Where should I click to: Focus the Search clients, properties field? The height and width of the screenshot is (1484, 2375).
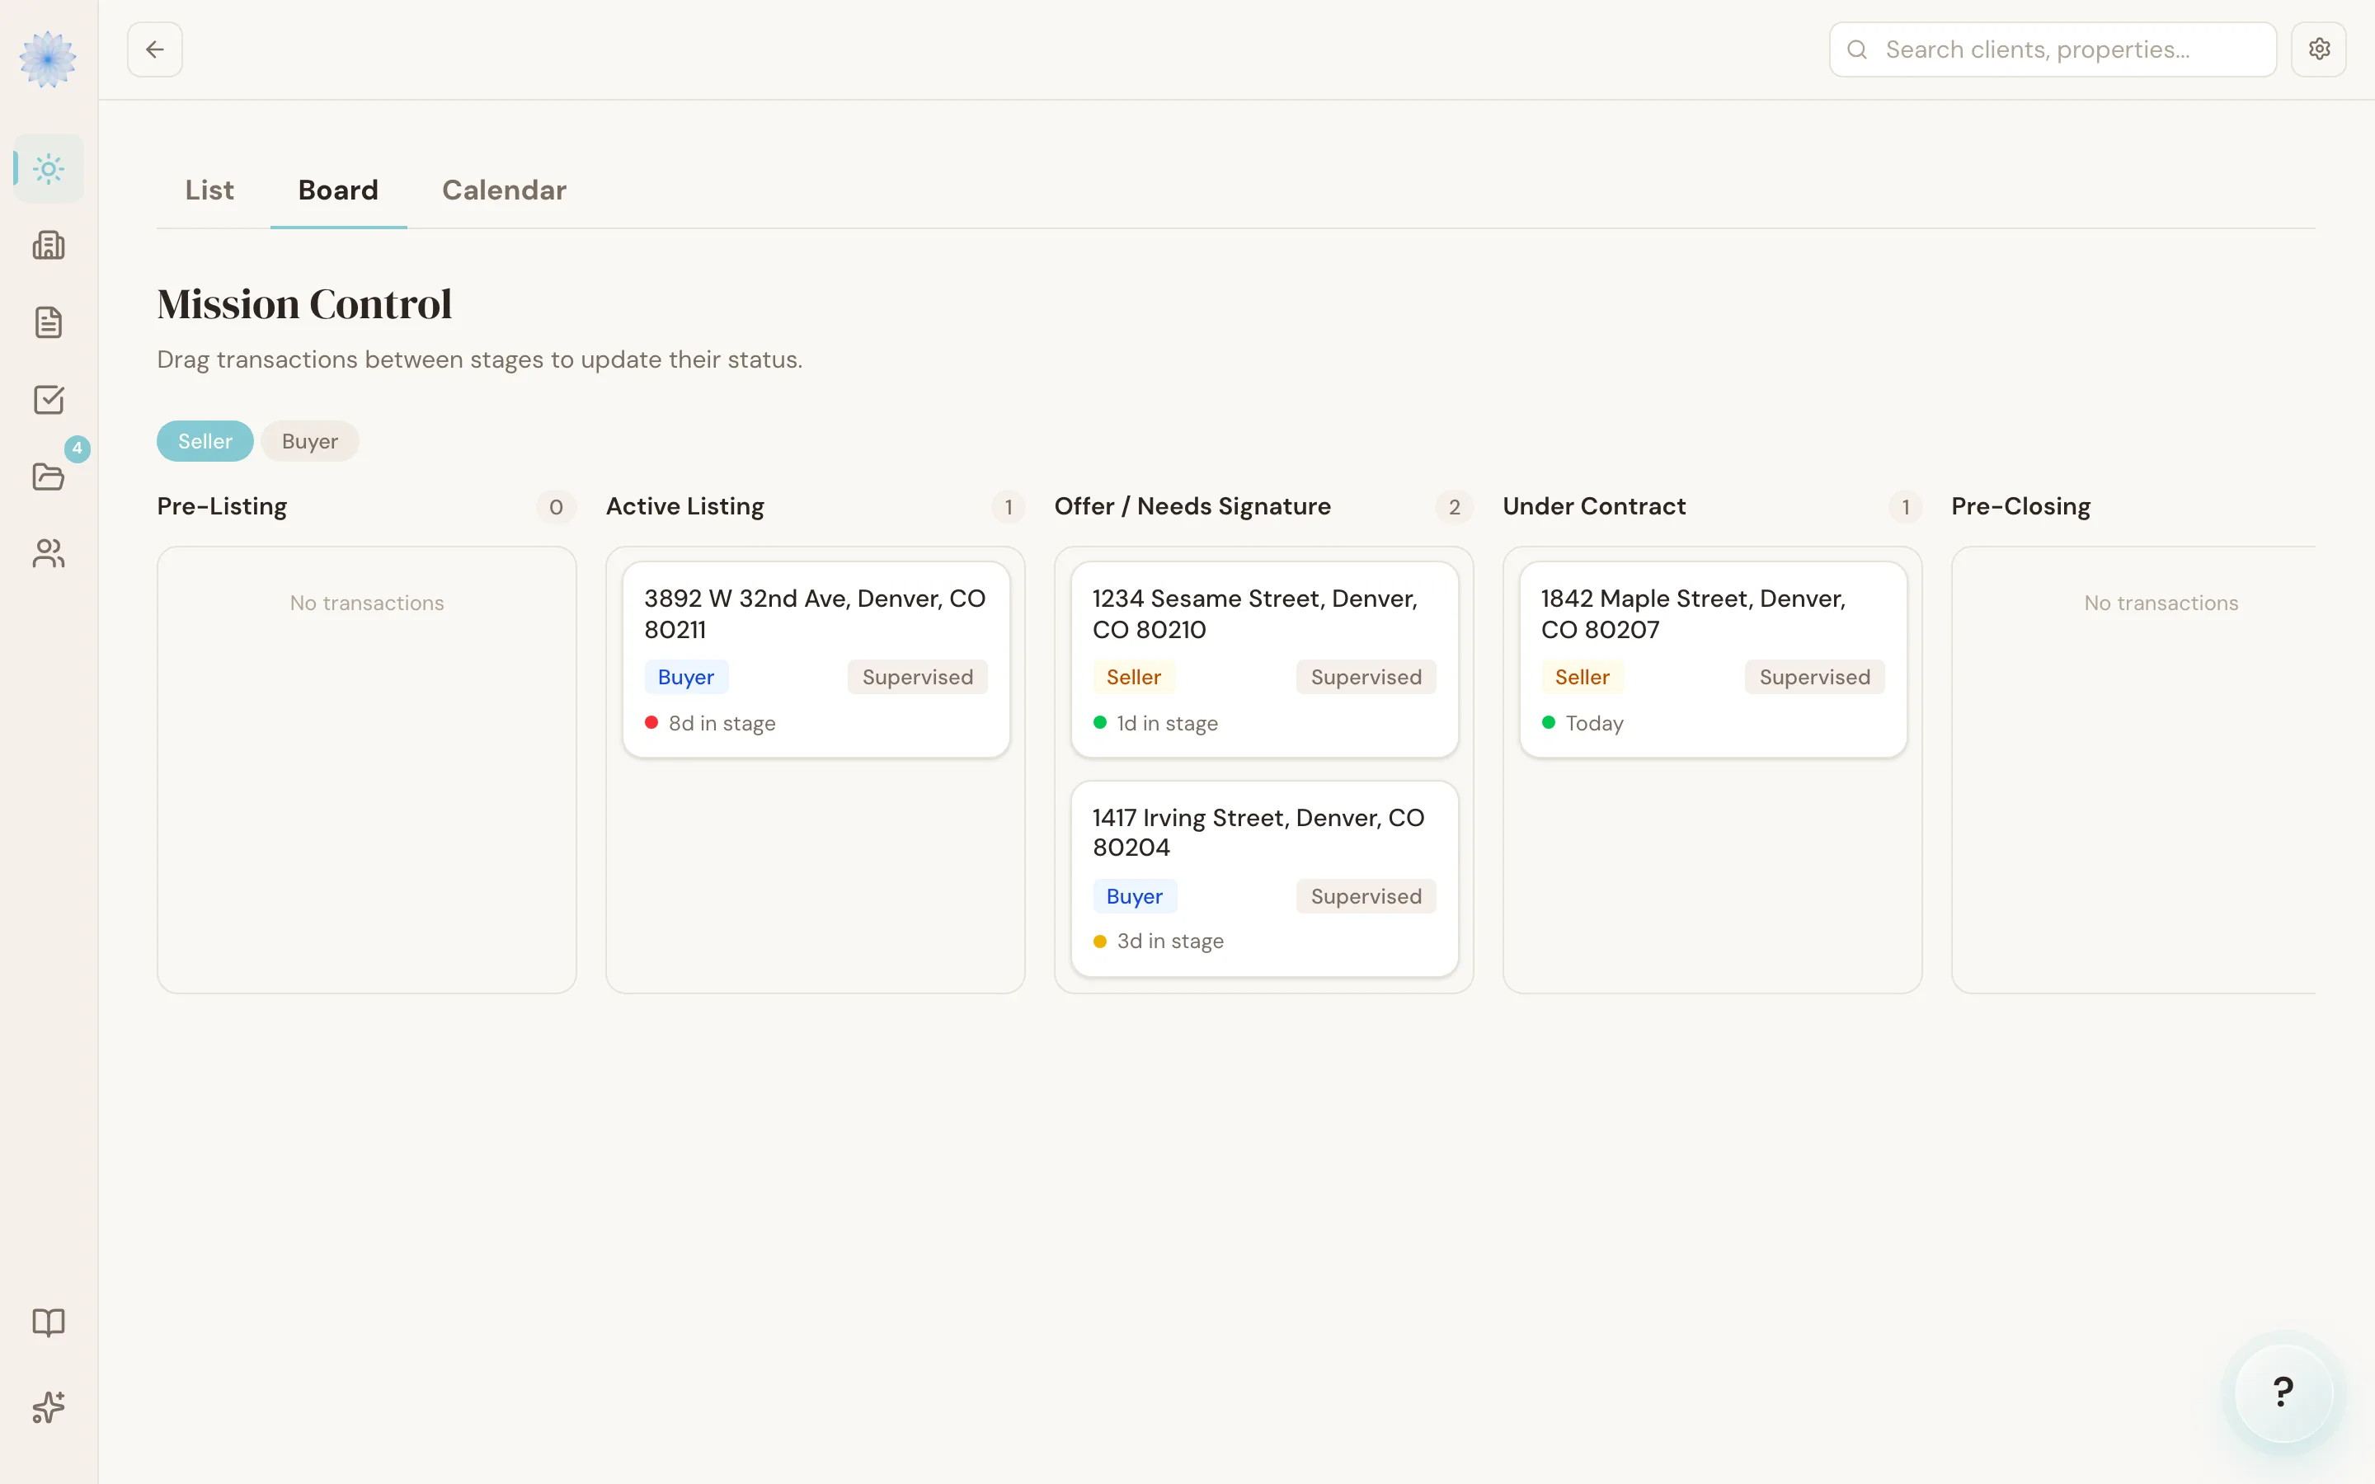(2053, 49)
